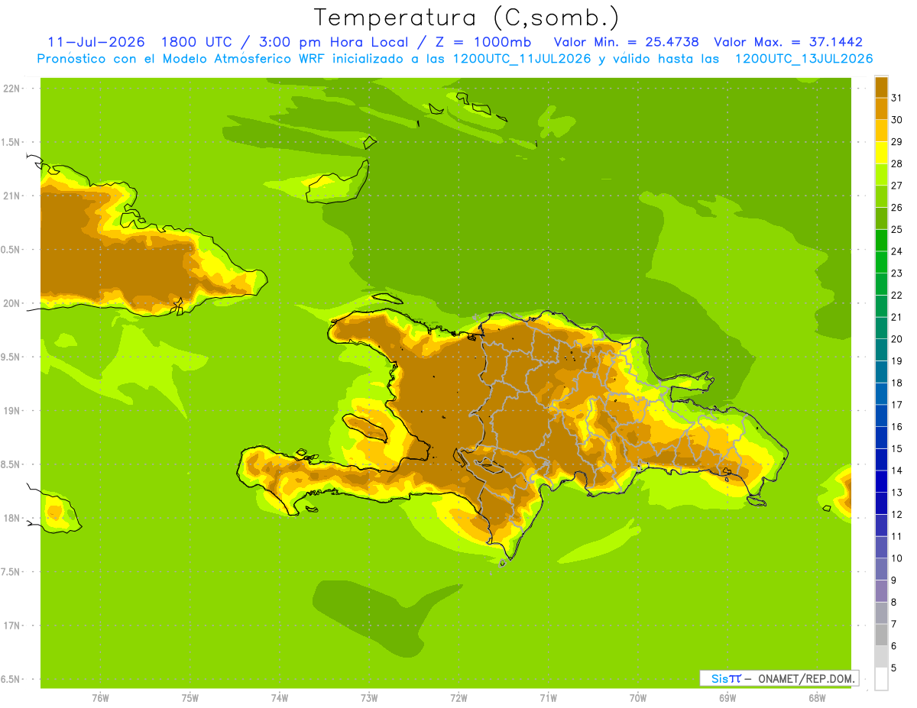Click the 'ONAMET/REP.DOM.' credit label
The height and width of the screenshot is (708, 917).
pyautogui.click(x=806, y=678)
